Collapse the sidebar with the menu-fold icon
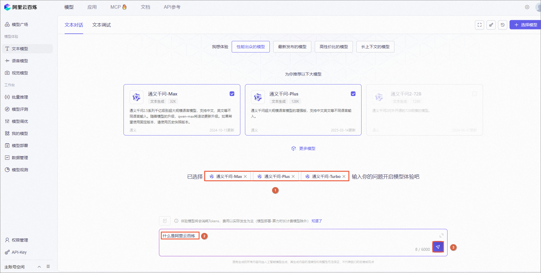Image resolution: width=541 pixels, height=273 pixels. pyautogui.click(x=48, y=267)
